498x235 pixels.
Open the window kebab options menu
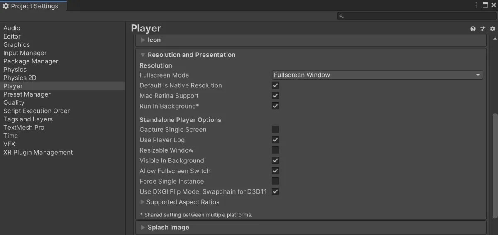pyautogui.click(x=476, y=5)
